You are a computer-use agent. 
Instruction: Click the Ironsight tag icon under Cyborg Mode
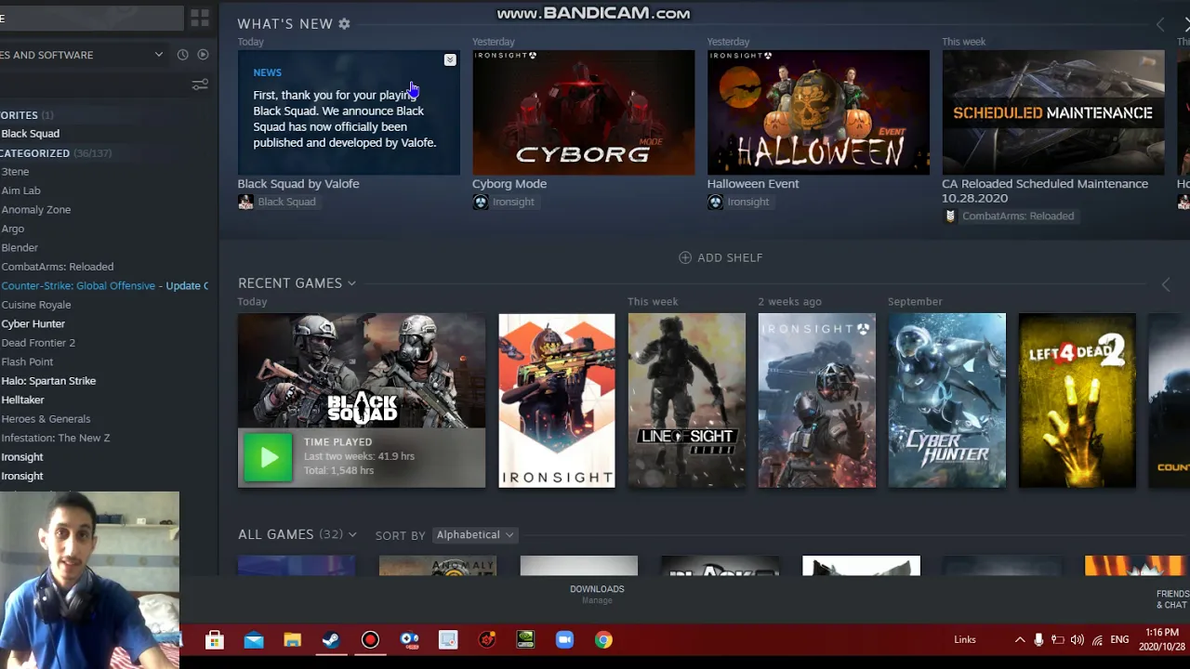pos(481,202)
